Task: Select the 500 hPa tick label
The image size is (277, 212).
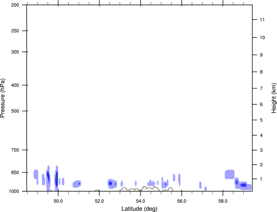Action: [15, 111]
